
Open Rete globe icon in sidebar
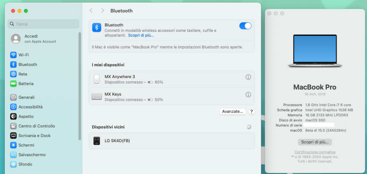(13, 74)
